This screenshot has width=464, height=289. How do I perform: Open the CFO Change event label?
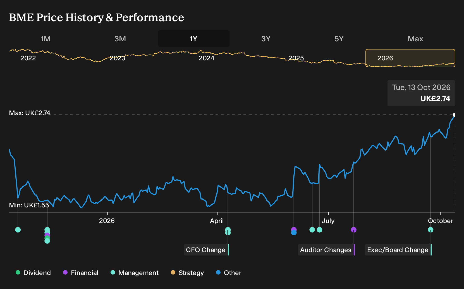point(206,250)
